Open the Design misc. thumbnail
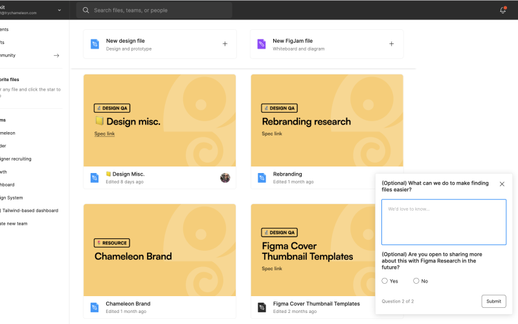Screen dimensions: 518x324 pyautogui.click(x=159, y=121)
